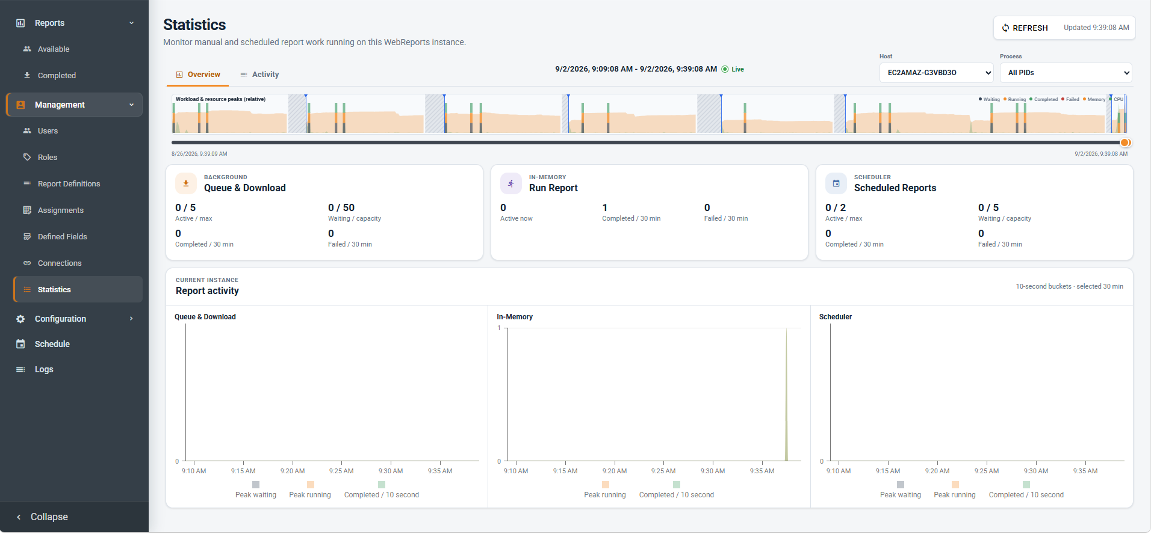This screenshot has width=1151, height=534.
Task: Open the Host dropdown EC2AMAZ-G3VBD3O
Action: tap(936, 73)
